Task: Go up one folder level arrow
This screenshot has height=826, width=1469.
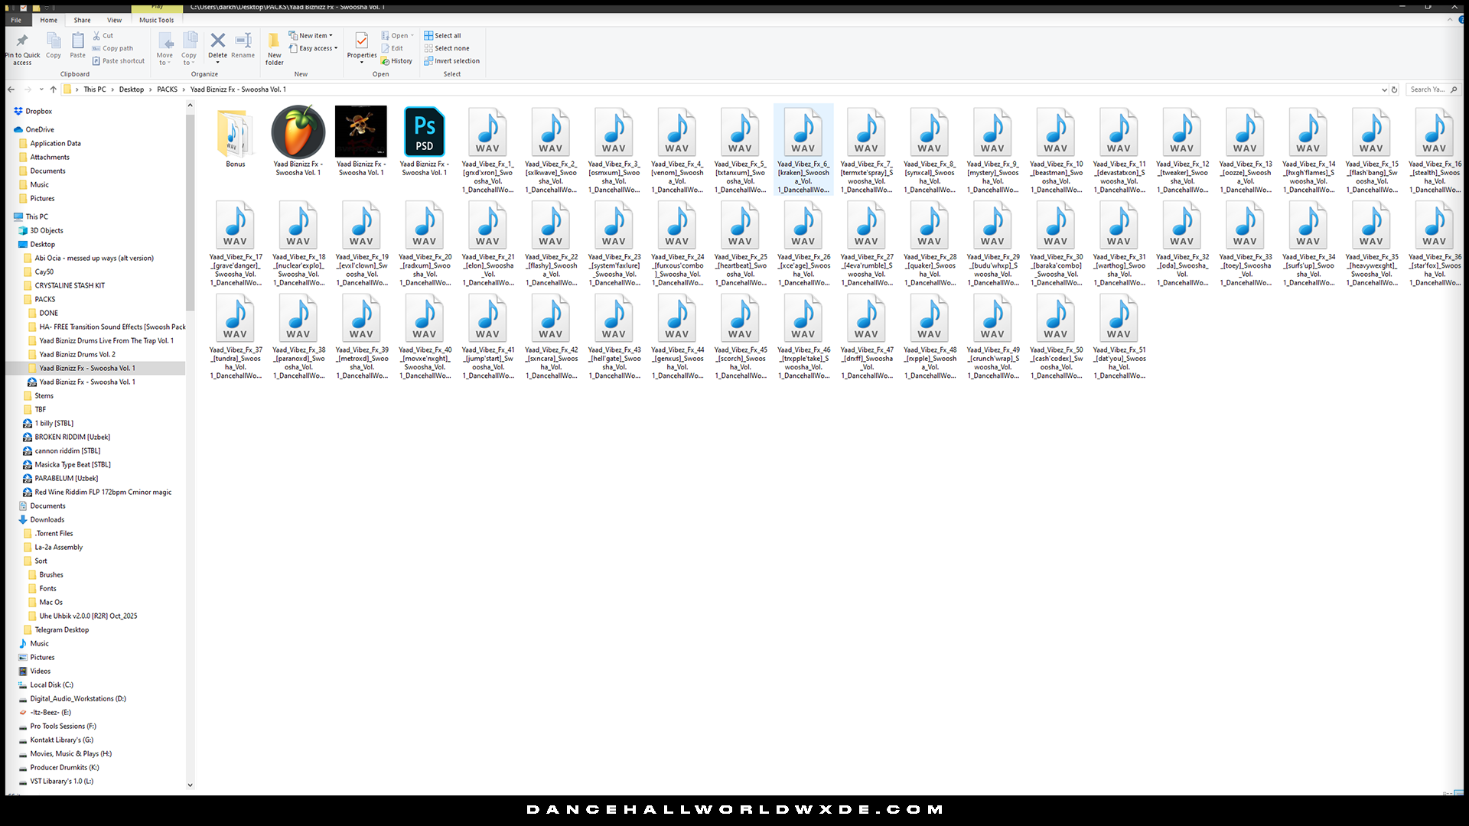Action: (53, 89)
